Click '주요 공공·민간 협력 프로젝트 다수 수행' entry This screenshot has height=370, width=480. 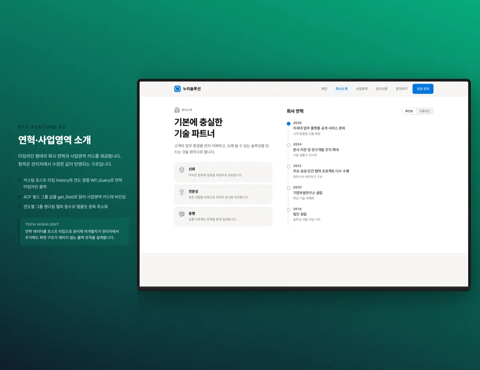click(x=321, y=171)
